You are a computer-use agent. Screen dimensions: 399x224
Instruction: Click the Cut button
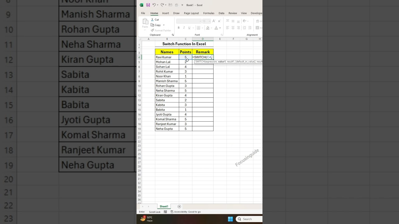(155, 20)
